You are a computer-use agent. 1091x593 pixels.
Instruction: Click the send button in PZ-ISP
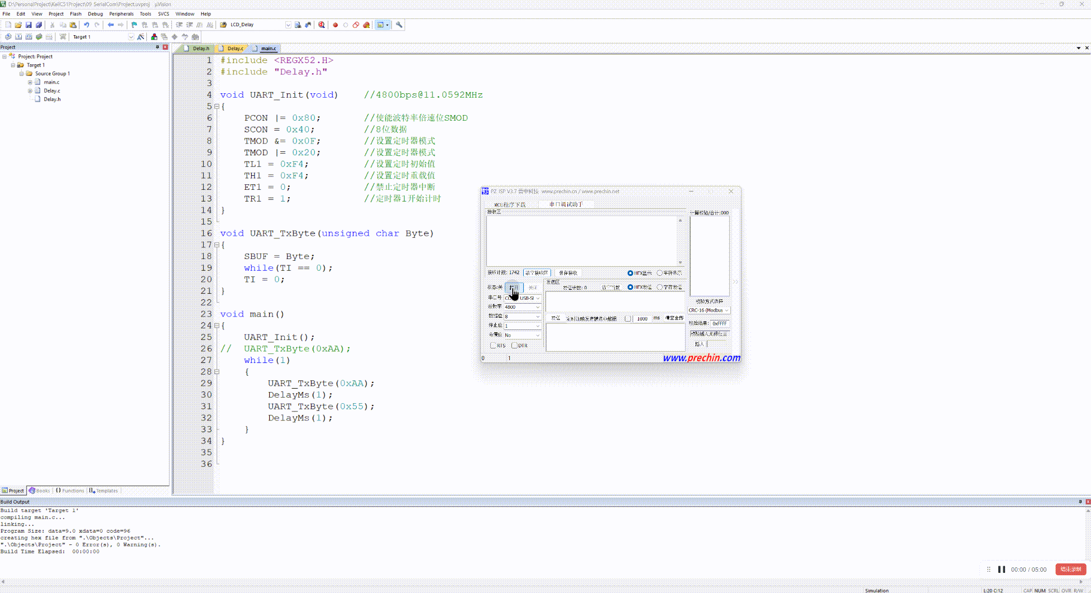click(x=556, y=318)
